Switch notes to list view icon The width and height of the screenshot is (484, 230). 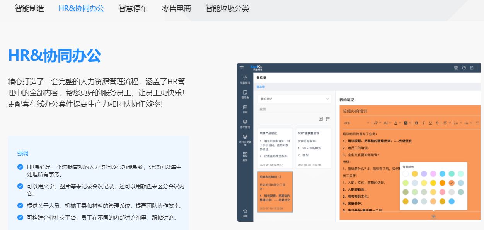coord(328,119)
